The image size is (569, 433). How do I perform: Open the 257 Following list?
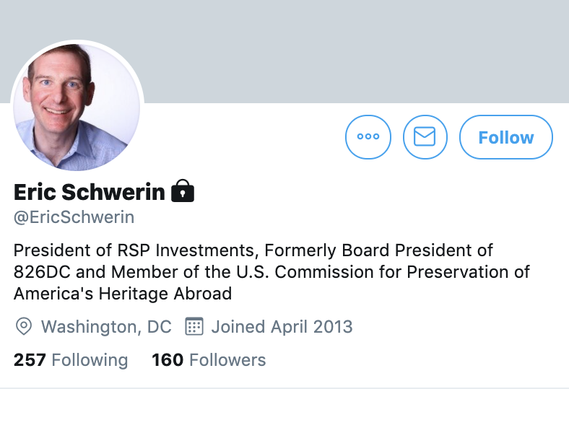click(x=71, y=359)
